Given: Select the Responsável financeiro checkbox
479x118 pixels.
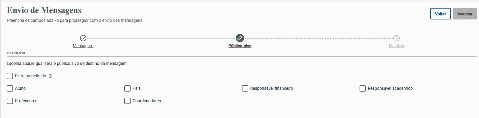Looking at the screenshot, I should [x=245, y=88].
